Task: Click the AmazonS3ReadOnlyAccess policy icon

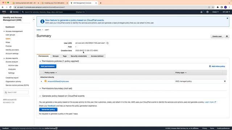Action: pos(46,81)
